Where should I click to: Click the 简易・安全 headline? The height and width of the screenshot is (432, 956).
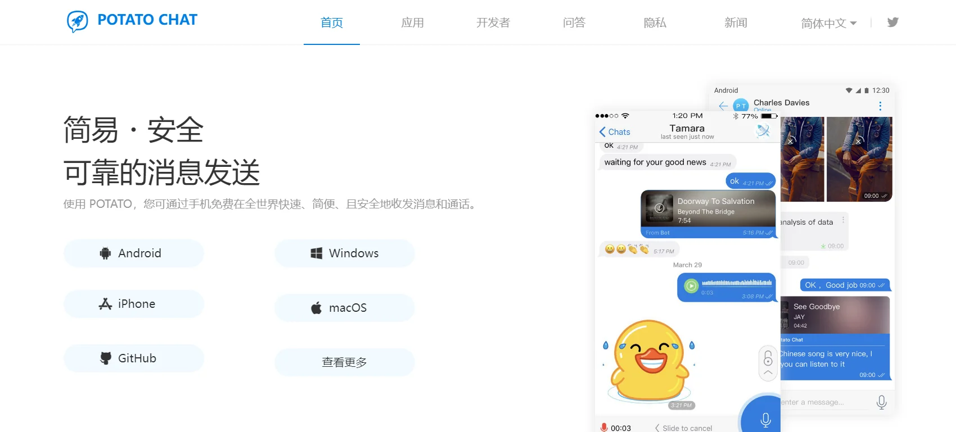click(133, 130)
